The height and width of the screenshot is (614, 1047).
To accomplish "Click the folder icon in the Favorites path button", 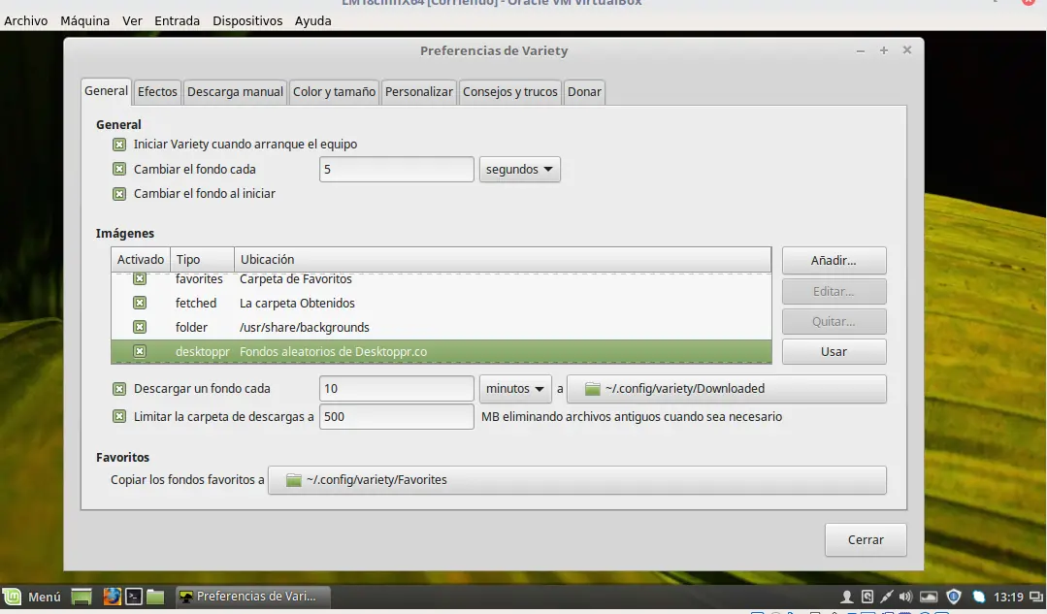I will click(x=294, y=480).
